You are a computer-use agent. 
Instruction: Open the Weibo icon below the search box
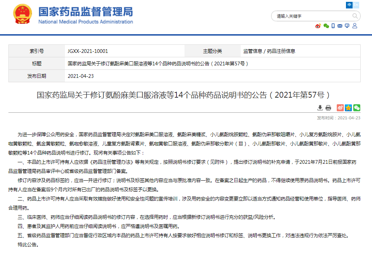[x=318, y=26]
